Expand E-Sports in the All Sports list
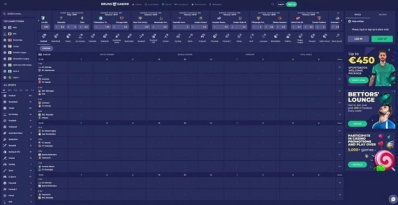Viewport: 398px width, 205px height. 17,177
